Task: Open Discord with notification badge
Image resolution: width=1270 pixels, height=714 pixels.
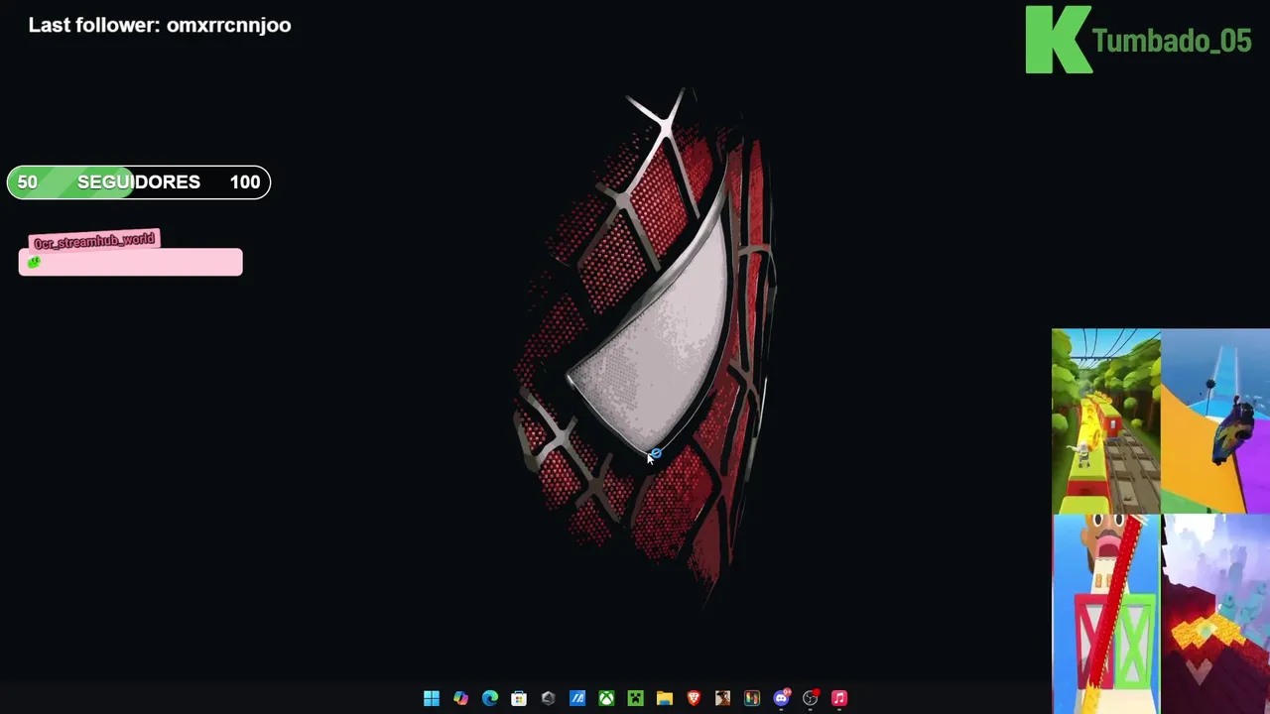Action: pyautogui.click(x=782, y=698)
